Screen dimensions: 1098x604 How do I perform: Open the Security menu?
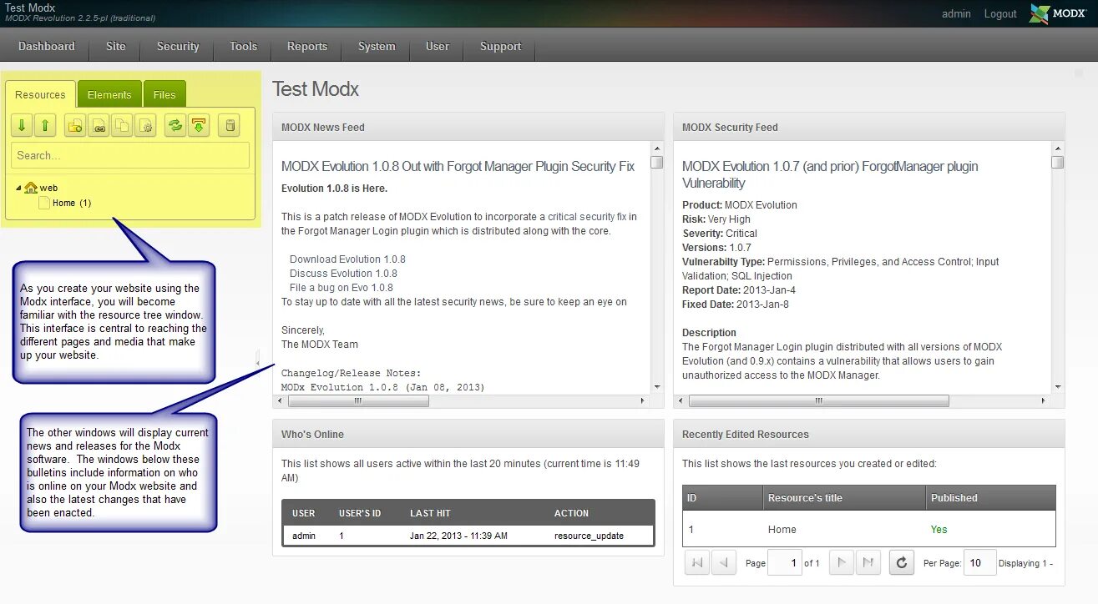[x=178, y=46]
